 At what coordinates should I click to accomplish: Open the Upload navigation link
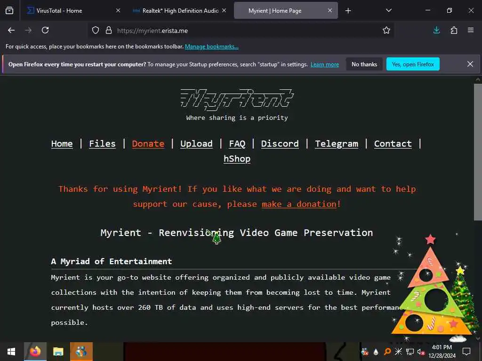pyautogui.click(x=196, y=144)
